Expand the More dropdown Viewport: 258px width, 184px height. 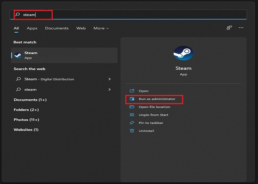click(101, 28)
